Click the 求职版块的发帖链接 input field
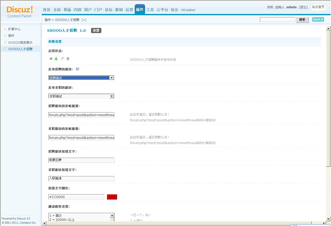Image resolution: width=331 pixels, height=226 pixels. [81, 138]
